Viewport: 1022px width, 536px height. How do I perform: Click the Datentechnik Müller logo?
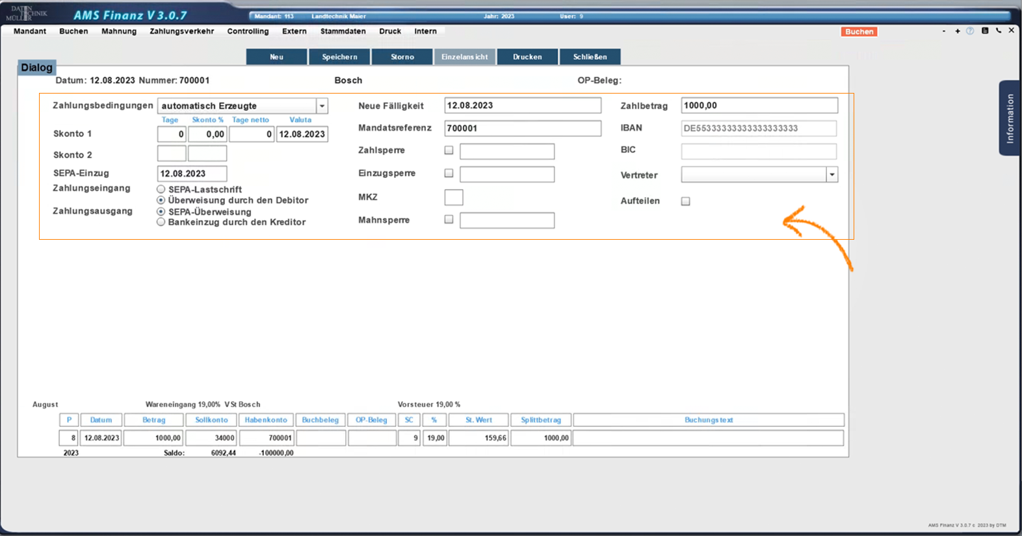pyautogui.click(x=29, y=13)
